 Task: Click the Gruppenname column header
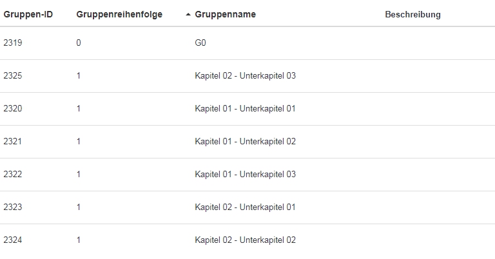click(x=226, y=14)
